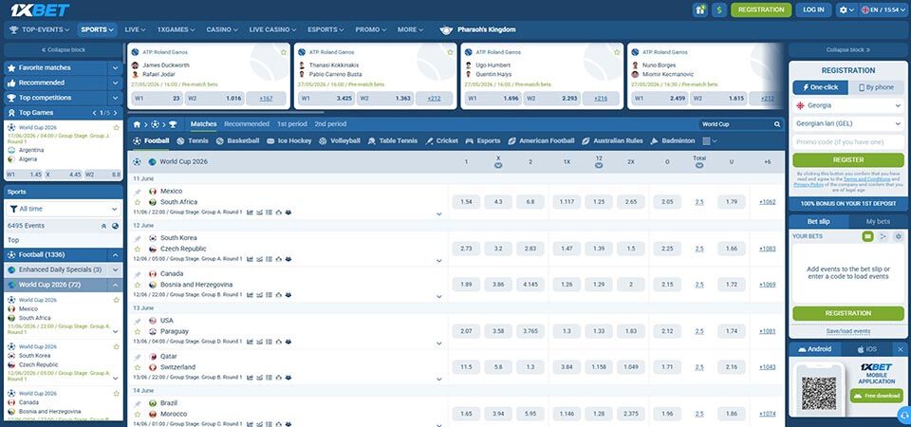Open the TOP-EVENTS menu
This screenshot has height=427, width=911.
40,29
